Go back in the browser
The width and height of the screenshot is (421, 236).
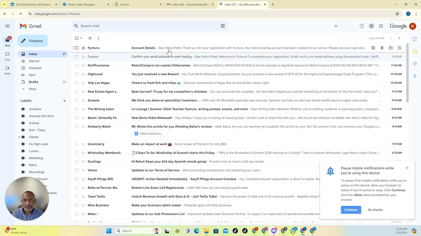click(5, 14)
